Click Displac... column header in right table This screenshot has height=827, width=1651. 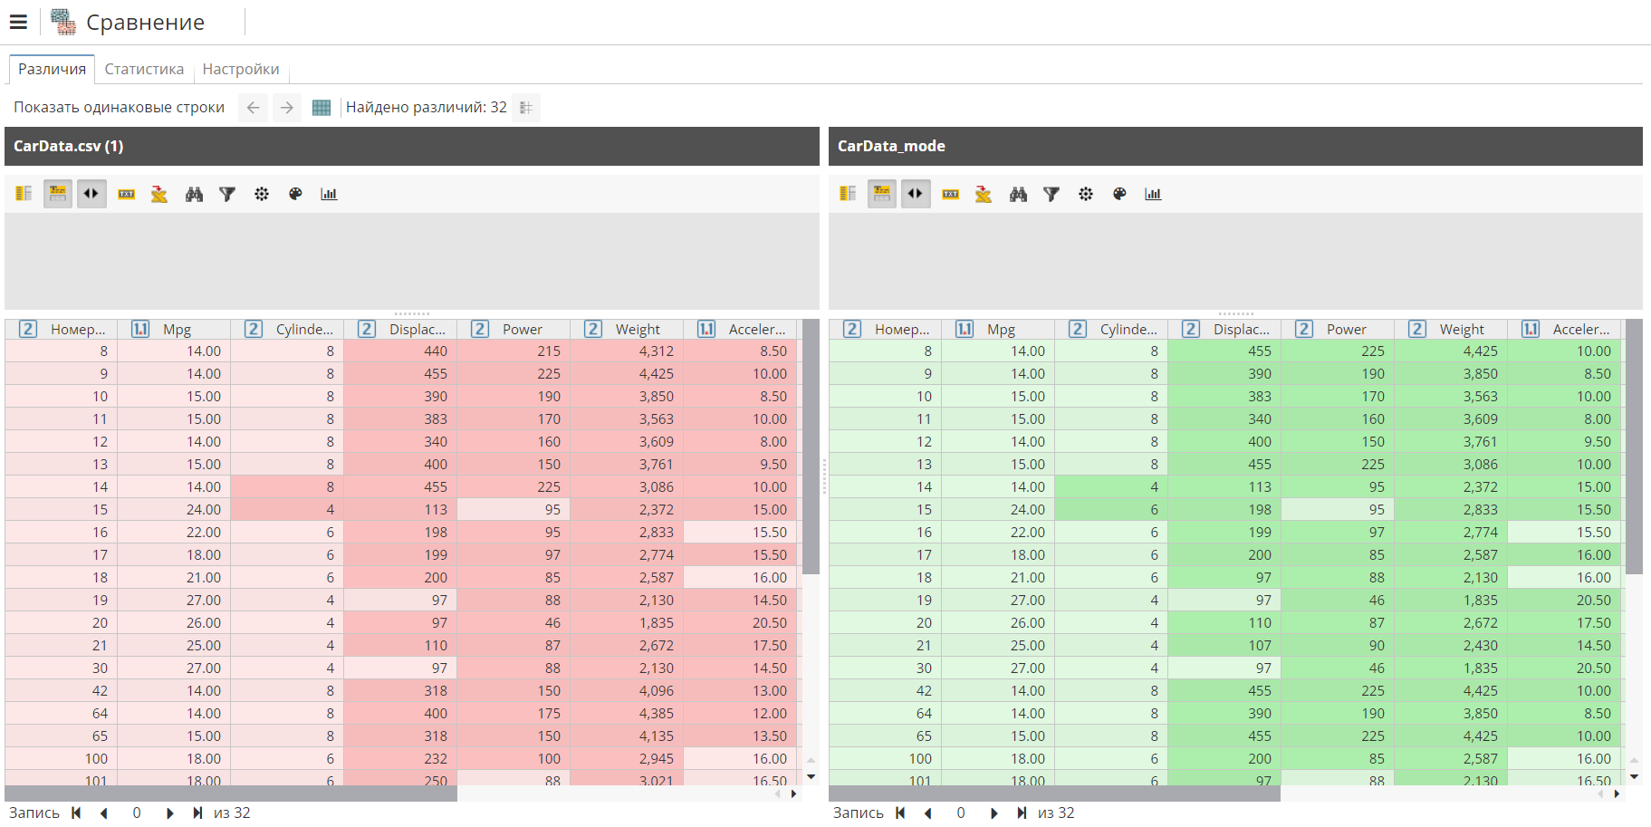click(x=1224, y=329)
